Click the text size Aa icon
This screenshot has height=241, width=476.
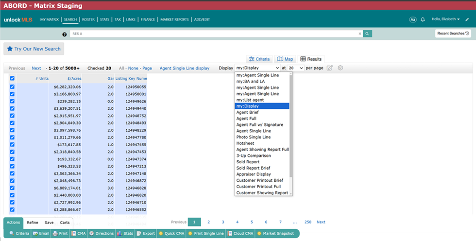(x=413, y=19)
